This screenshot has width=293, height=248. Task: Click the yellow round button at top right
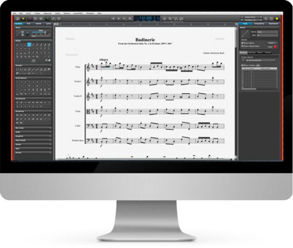tap(277, 19)
